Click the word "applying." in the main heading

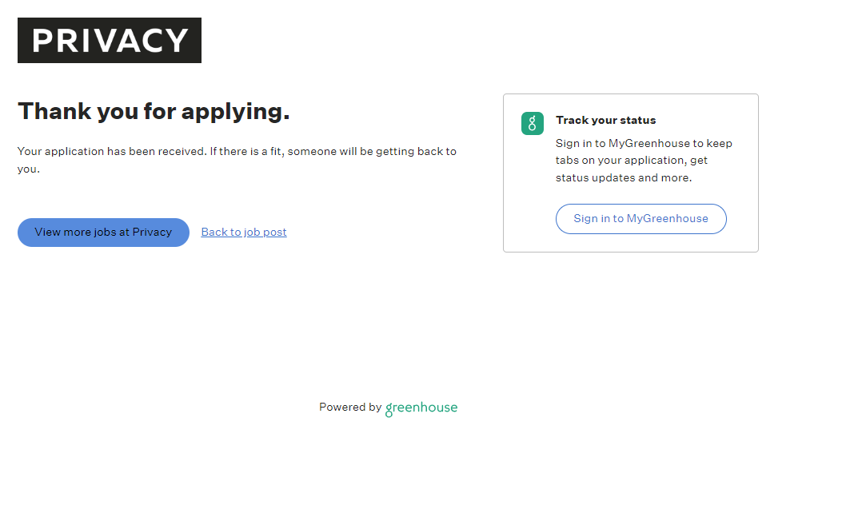click(235, 111)
